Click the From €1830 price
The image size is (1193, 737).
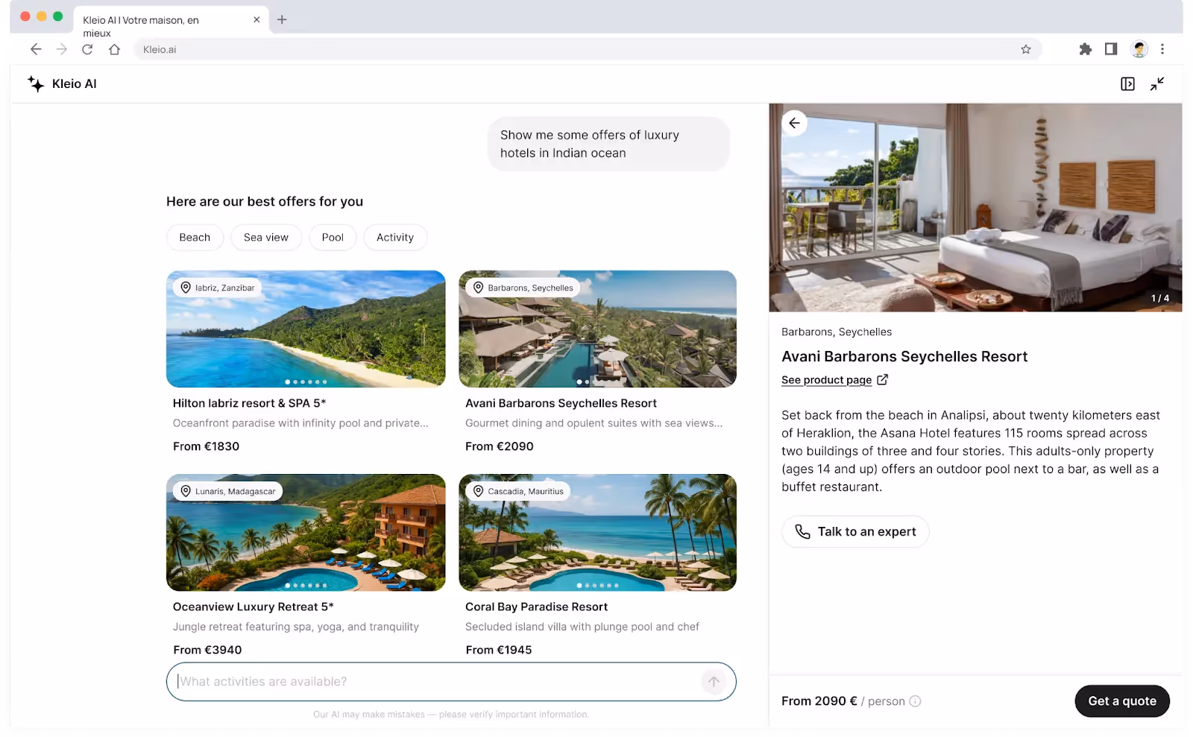[207, 446]
